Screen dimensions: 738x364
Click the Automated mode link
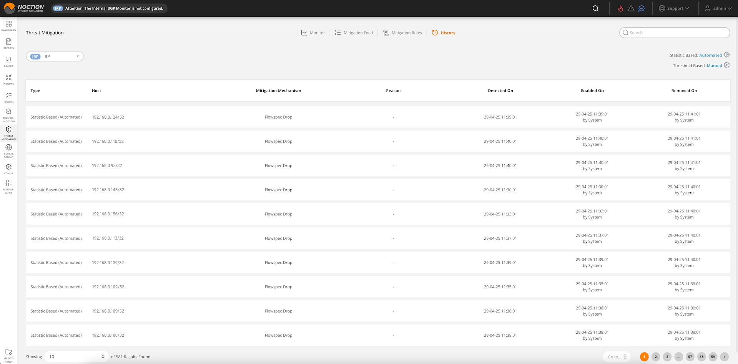(x=710, y=55)
